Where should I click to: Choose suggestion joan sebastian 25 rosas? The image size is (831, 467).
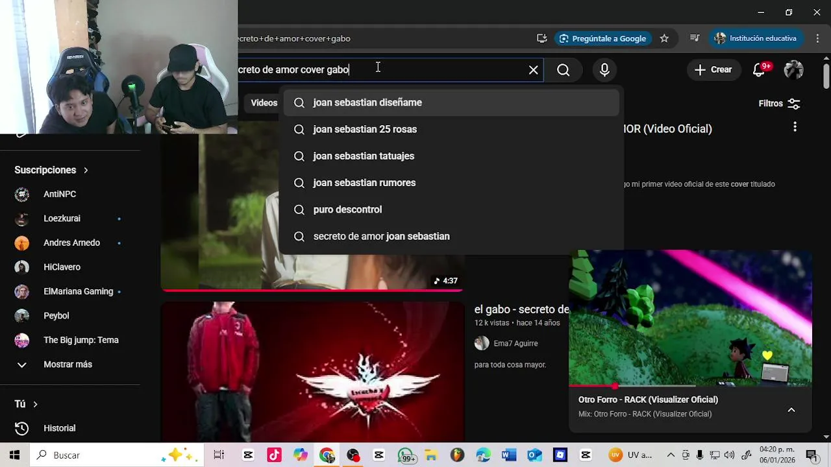[451, 129]
